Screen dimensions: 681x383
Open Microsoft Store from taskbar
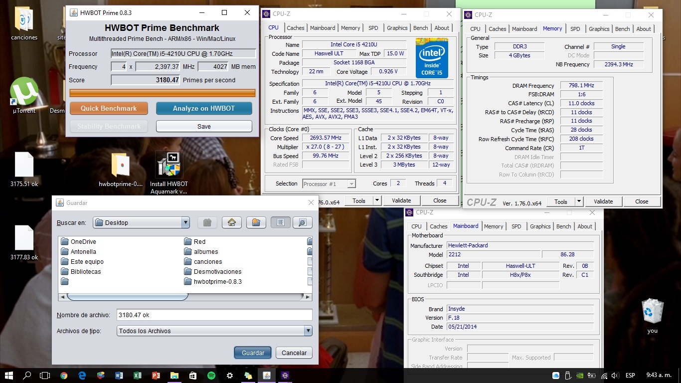pos(193,375)
